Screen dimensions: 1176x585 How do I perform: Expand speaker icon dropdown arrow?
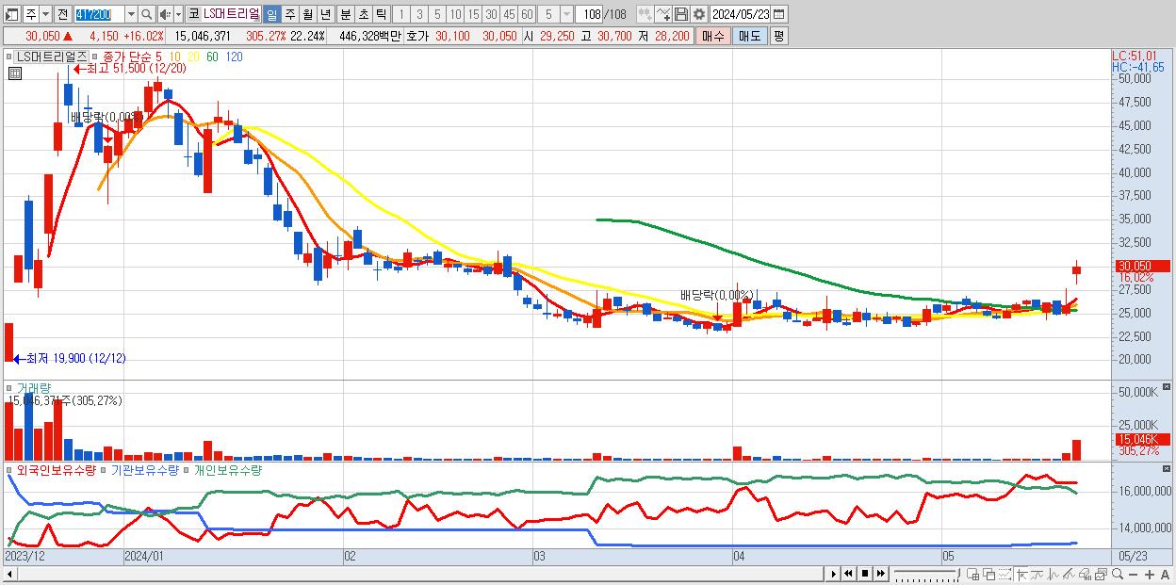click(x=178, y=14)
